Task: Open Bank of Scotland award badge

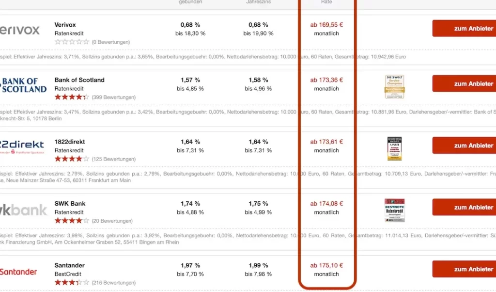Action: [394, 86]
